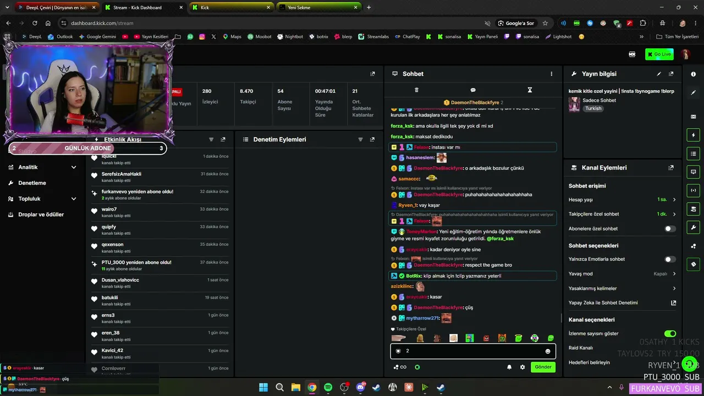Open the Tüm Yer İşaretleri bookmarks folder
This screenshot has height=396, width=704.
(677, 37)
